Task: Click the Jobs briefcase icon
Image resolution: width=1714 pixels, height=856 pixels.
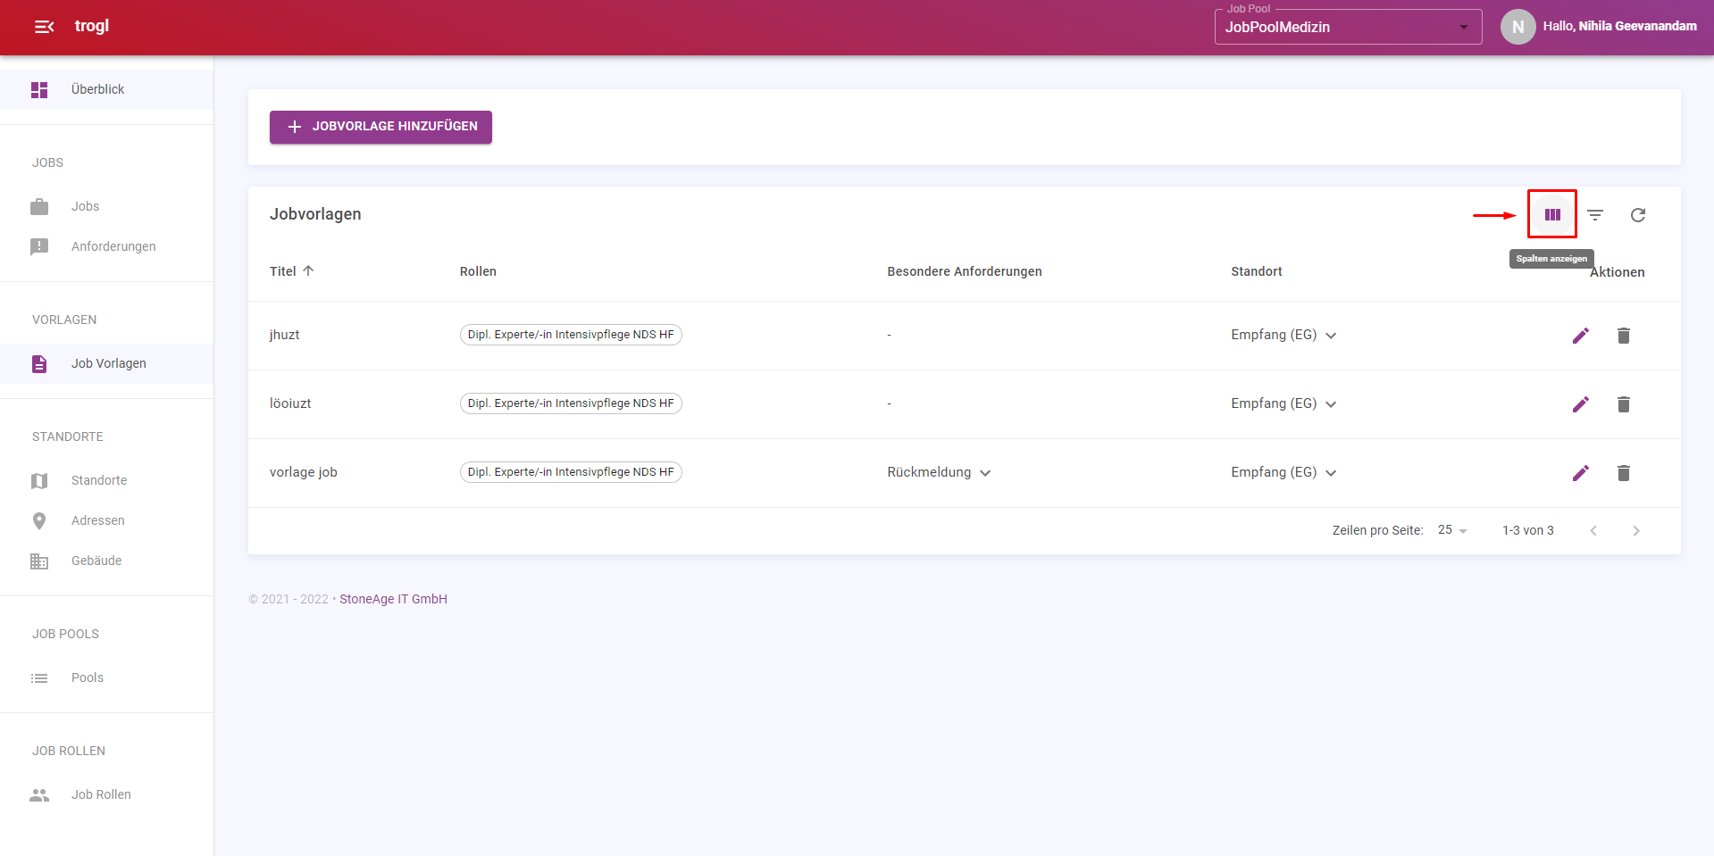Action: 39,207
